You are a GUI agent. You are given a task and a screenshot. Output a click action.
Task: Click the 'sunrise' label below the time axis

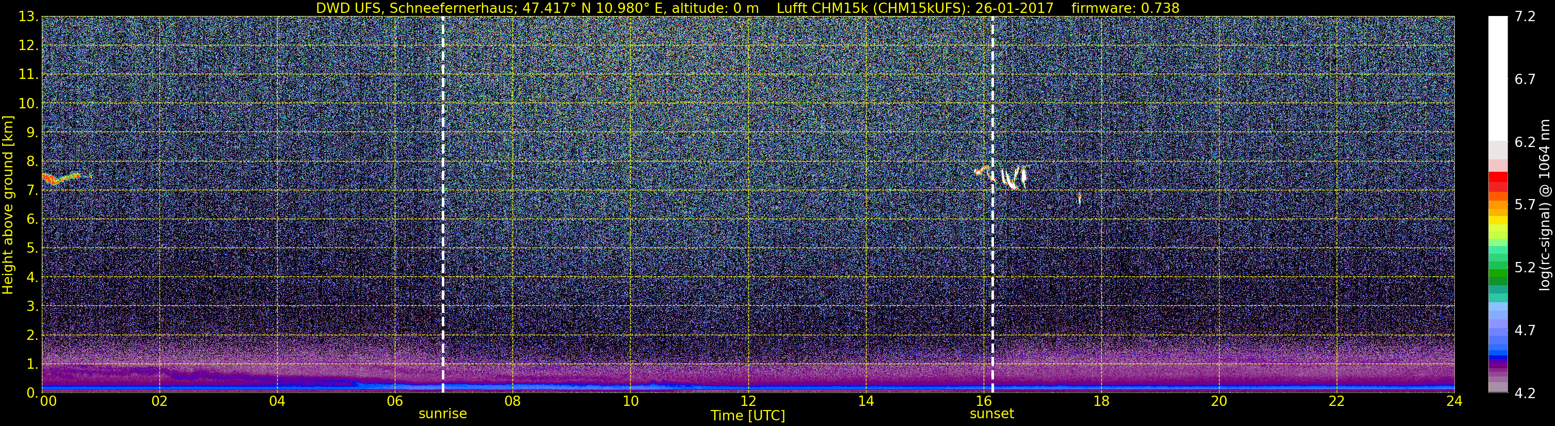(x=442, y=413)
